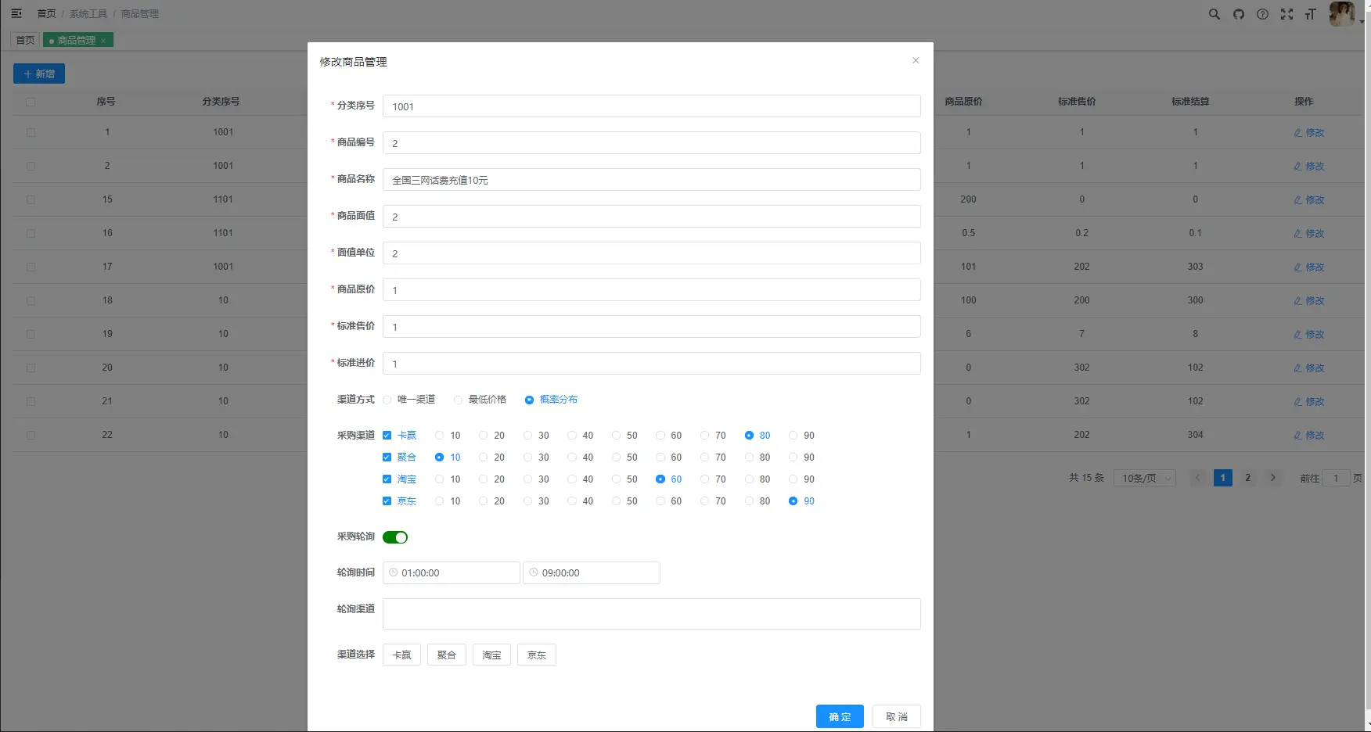
Task: Switch to the 商品管理 tab
Action: 77,40
